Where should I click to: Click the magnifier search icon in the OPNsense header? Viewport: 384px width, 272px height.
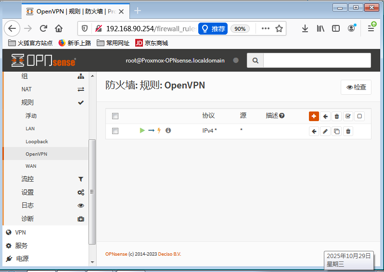tap(255, 61)
